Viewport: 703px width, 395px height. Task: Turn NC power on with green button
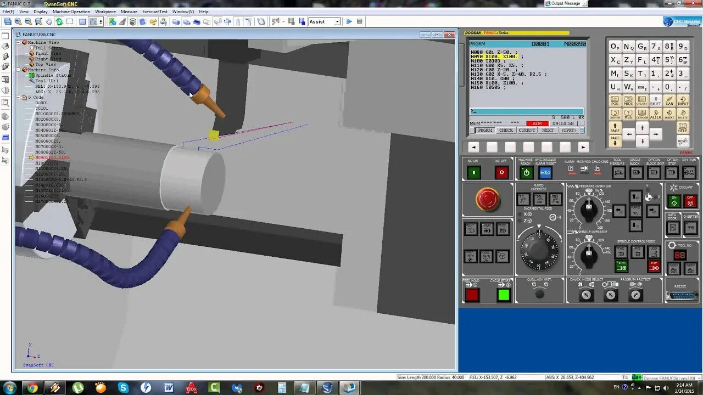coord(473,172)
